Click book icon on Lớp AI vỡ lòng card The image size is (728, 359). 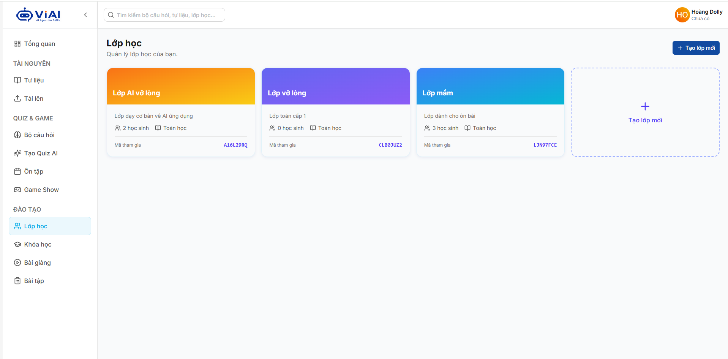[x=158, y=128]
